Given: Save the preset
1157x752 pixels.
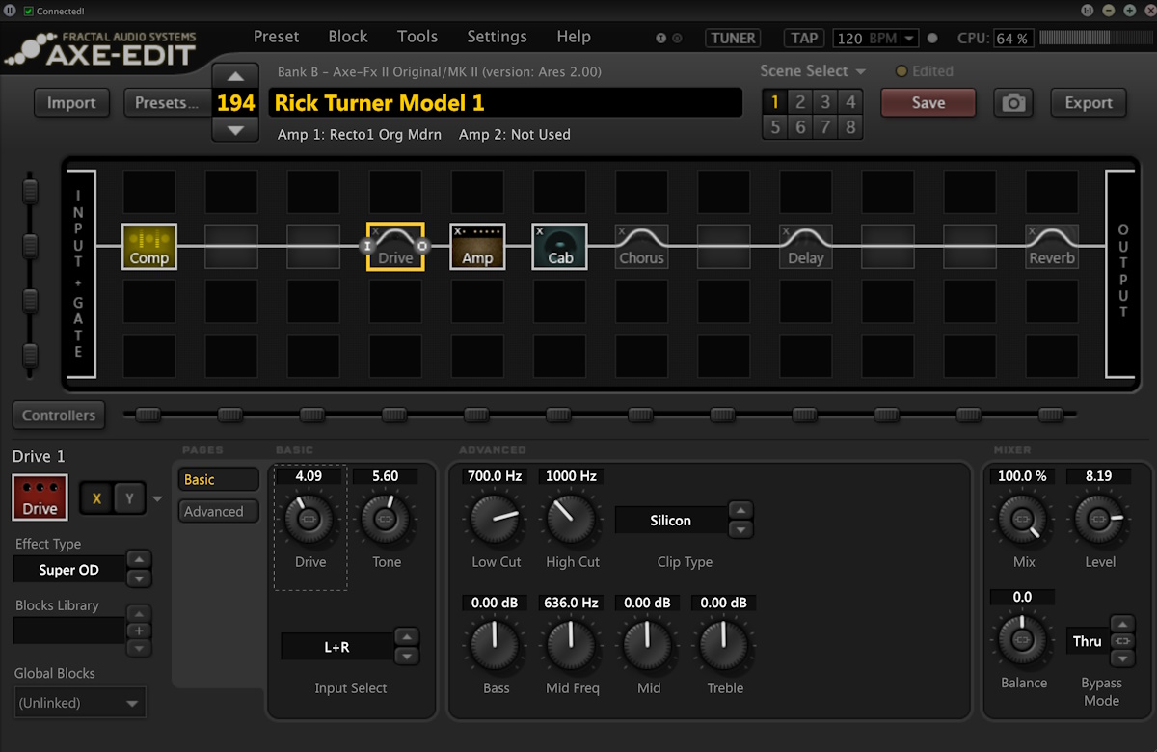Looking at the screenshot, I should click(x=928, y=103).
